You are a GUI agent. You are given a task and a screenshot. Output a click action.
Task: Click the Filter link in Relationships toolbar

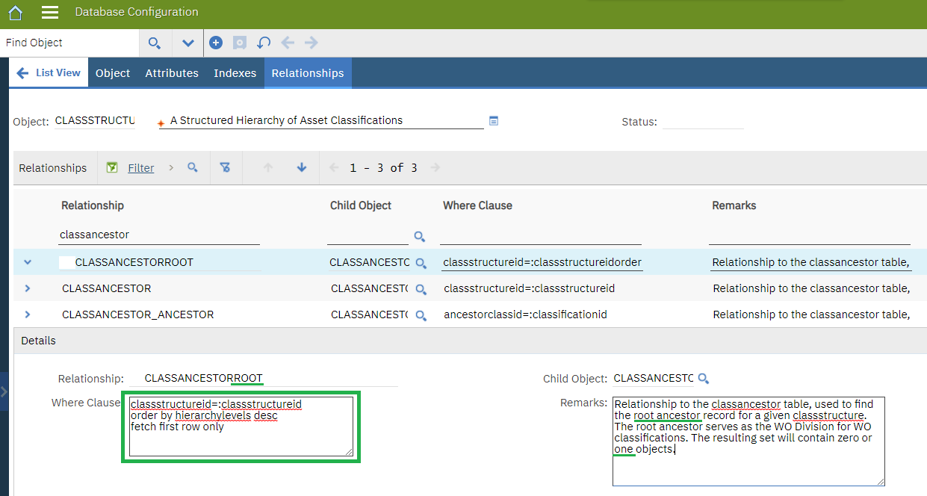(x=140, y=167)
